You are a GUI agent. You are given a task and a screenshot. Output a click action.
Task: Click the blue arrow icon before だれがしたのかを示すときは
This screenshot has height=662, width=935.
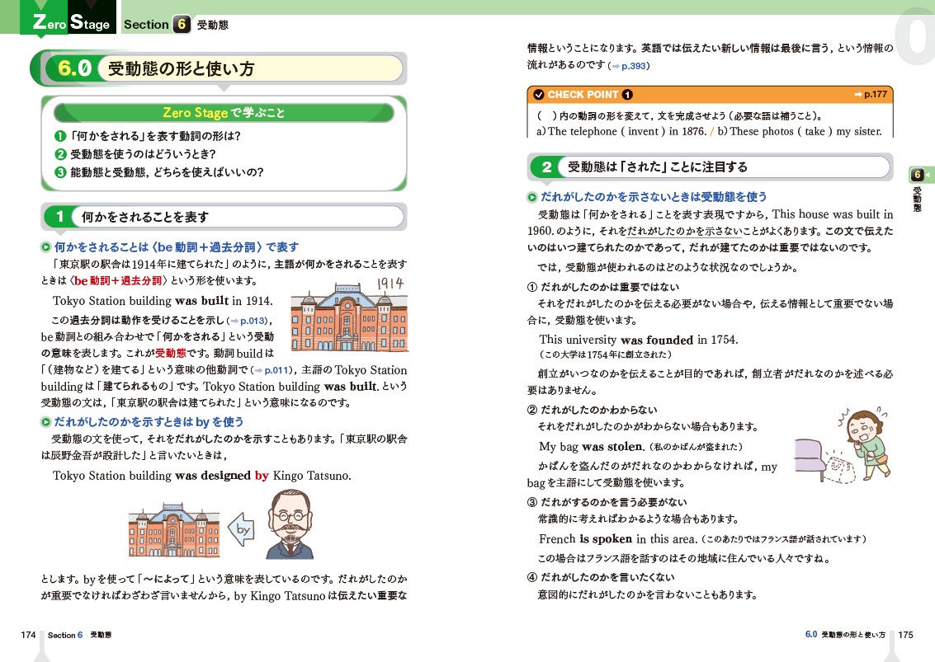click(x=46, y=422)
